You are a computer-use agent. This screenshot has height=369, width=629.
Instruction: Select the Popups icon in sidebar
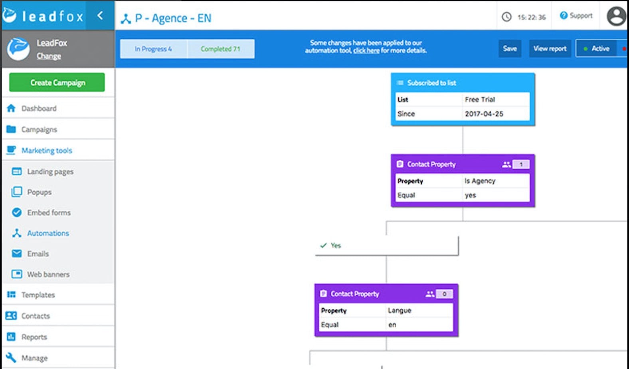click(17, 192)
